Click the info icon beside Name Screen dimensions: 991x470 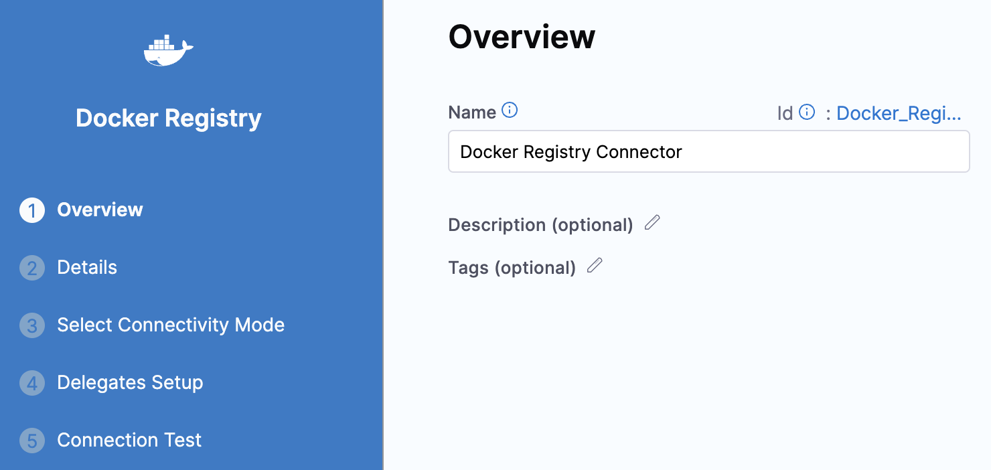(x=510, y=110)
